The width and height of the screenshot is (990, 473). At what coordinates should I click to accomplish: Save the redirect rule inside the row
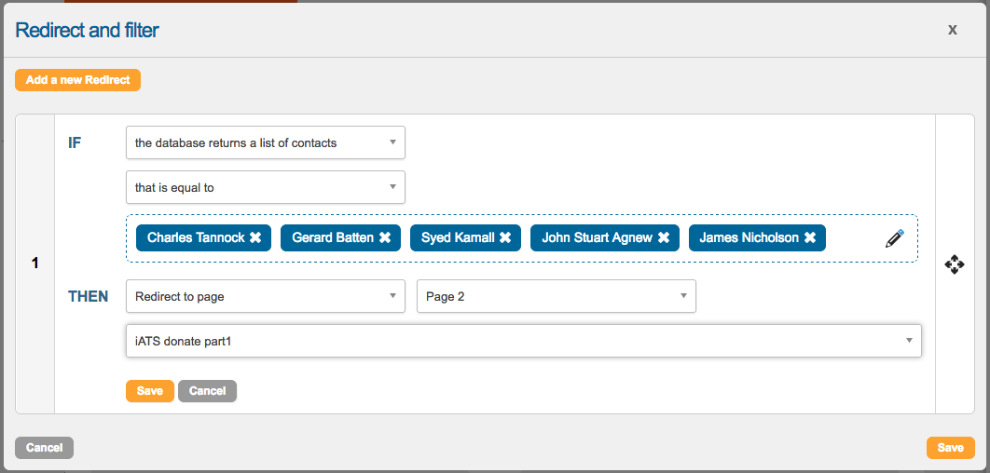pyautogui.click(x=149, y=391)
